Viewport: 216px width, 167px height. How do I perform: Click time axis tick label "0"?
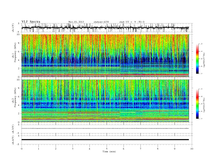[22, 149]
